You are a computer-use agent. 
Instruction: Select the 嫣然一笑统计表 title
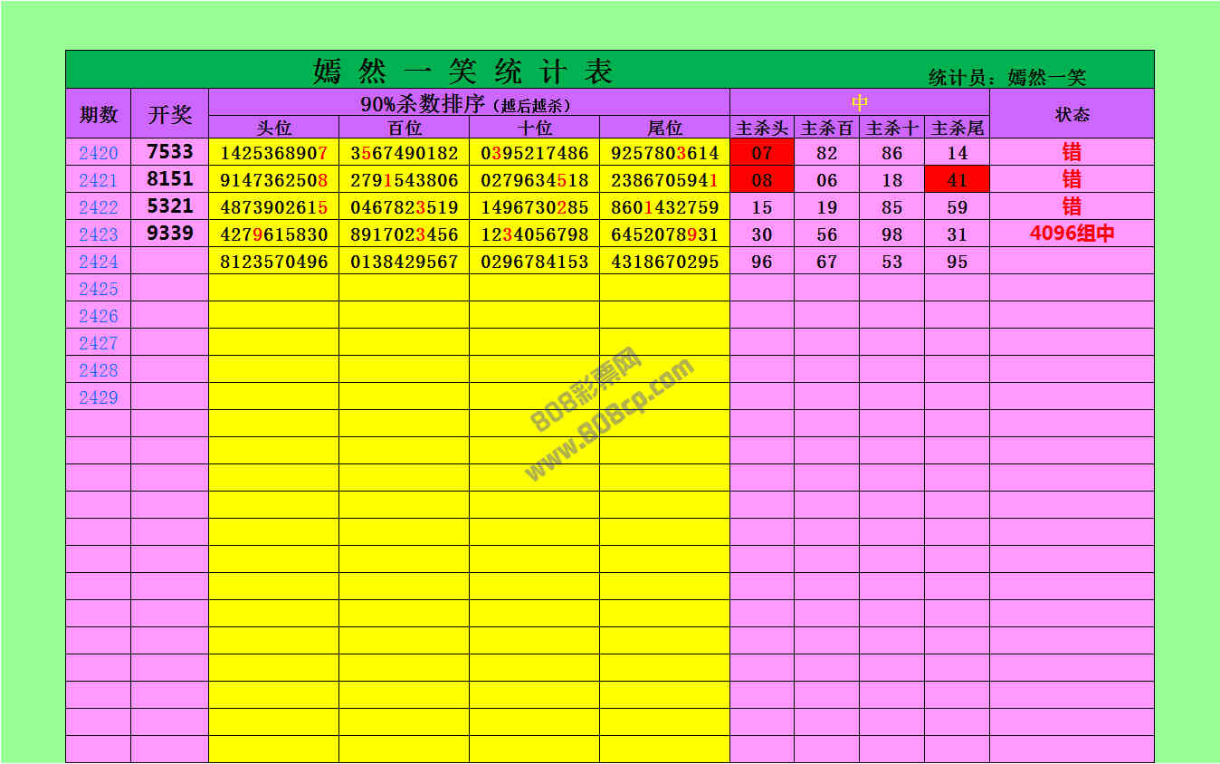coord(462,71)
